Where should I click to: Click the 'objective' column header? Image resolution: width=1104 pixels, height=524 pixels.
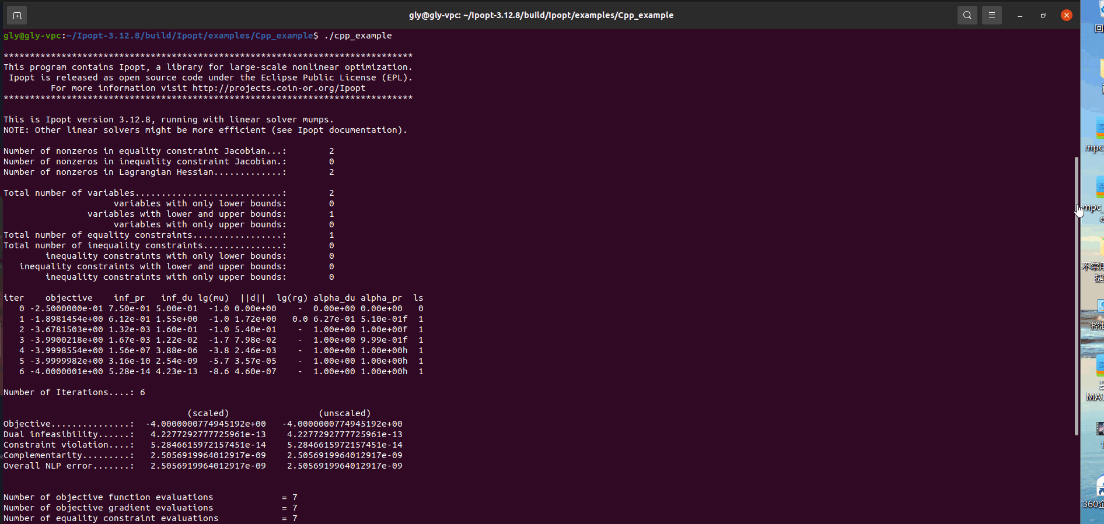(69, 298)
